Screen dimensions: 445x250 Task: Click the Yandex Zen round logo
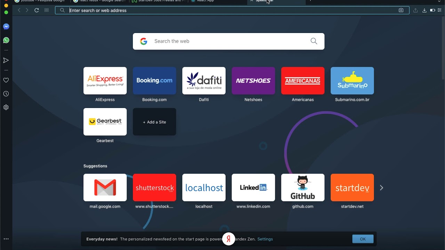[229, 239]
